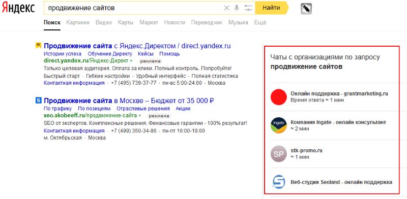This screenshot has height=199, width=407.
Task: Open the Карты tab
Action: click(125, 22)
